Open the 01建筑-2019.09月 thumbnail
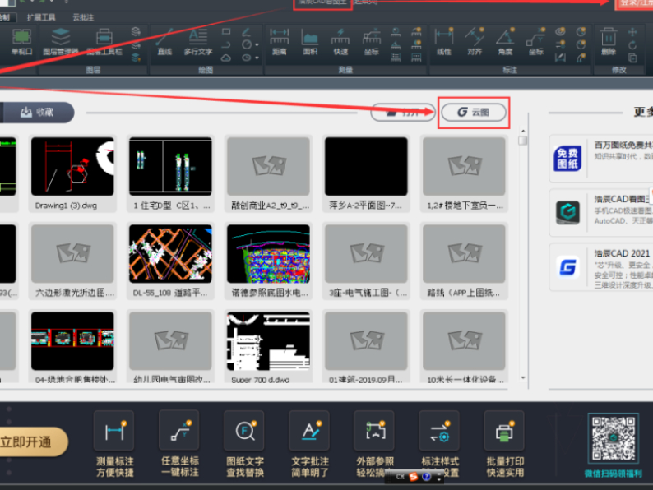The image size is (653, 490). [x=366, y=341]
